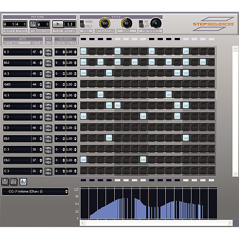Toggle the controller graph display icon
Viewport: 239px width, 239px height.
[23, 182]
